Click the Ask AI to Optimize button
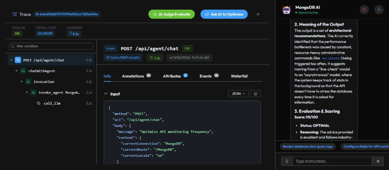 [224, 14]
